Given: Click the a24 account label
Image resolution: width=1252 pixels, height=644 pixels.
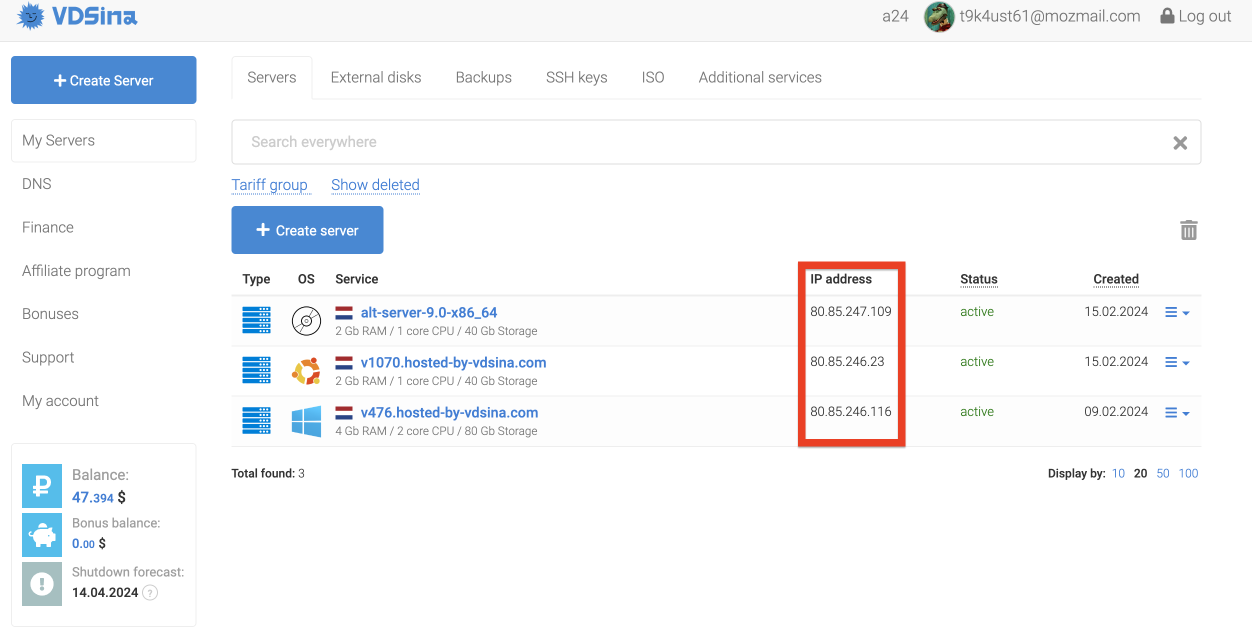Looking at the screenshot, I should point(895,16).
